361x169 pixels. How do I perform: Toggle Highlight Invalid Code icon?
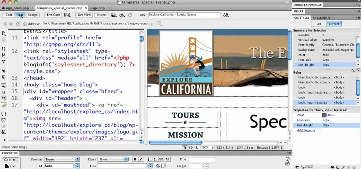pos(4,92)
